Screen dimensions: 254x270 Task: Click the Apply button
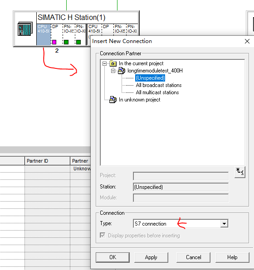[x=151, y=257]
